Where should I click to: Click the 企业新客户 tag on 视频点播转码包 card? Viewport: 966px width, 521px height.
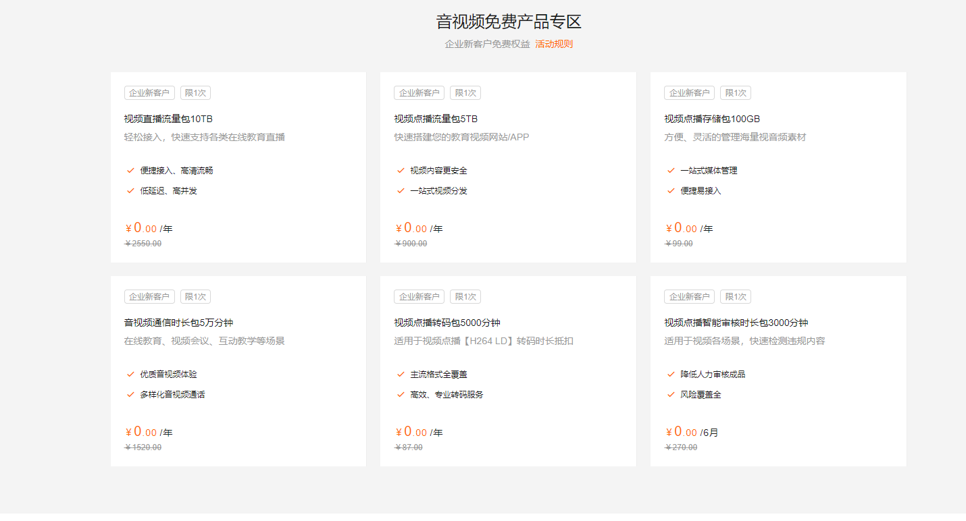pos(420,297)
